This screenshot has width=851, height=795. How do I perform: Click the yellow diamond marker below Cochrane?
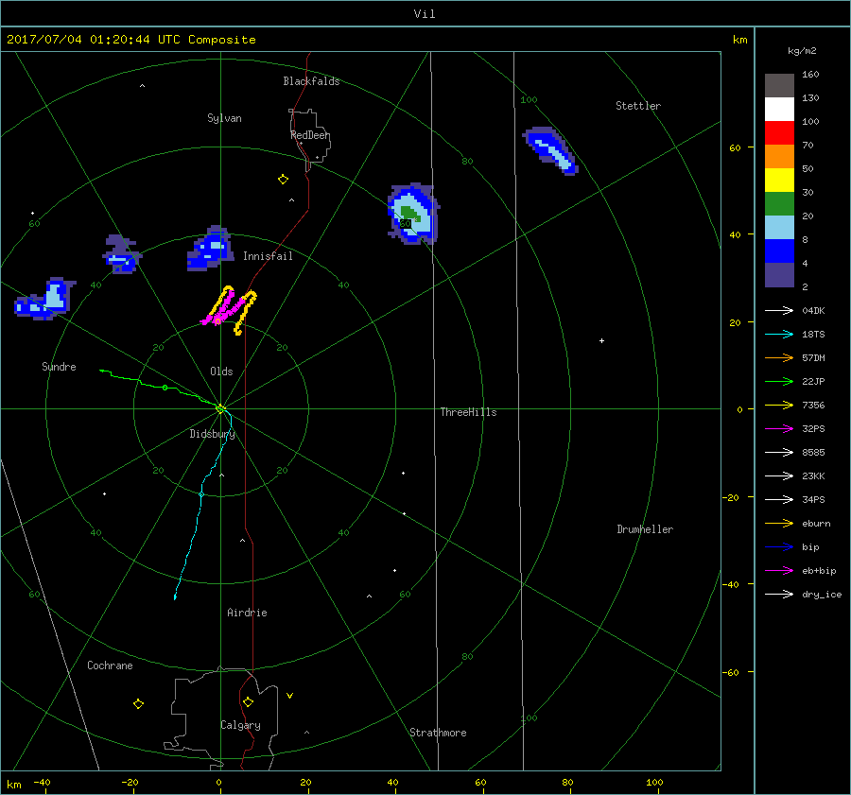pyautogui.click(x=138, y=703)
